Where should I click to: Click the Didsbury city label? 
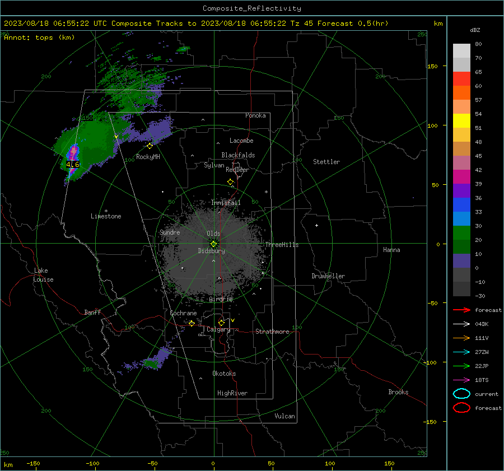click(x=211, y=251)
